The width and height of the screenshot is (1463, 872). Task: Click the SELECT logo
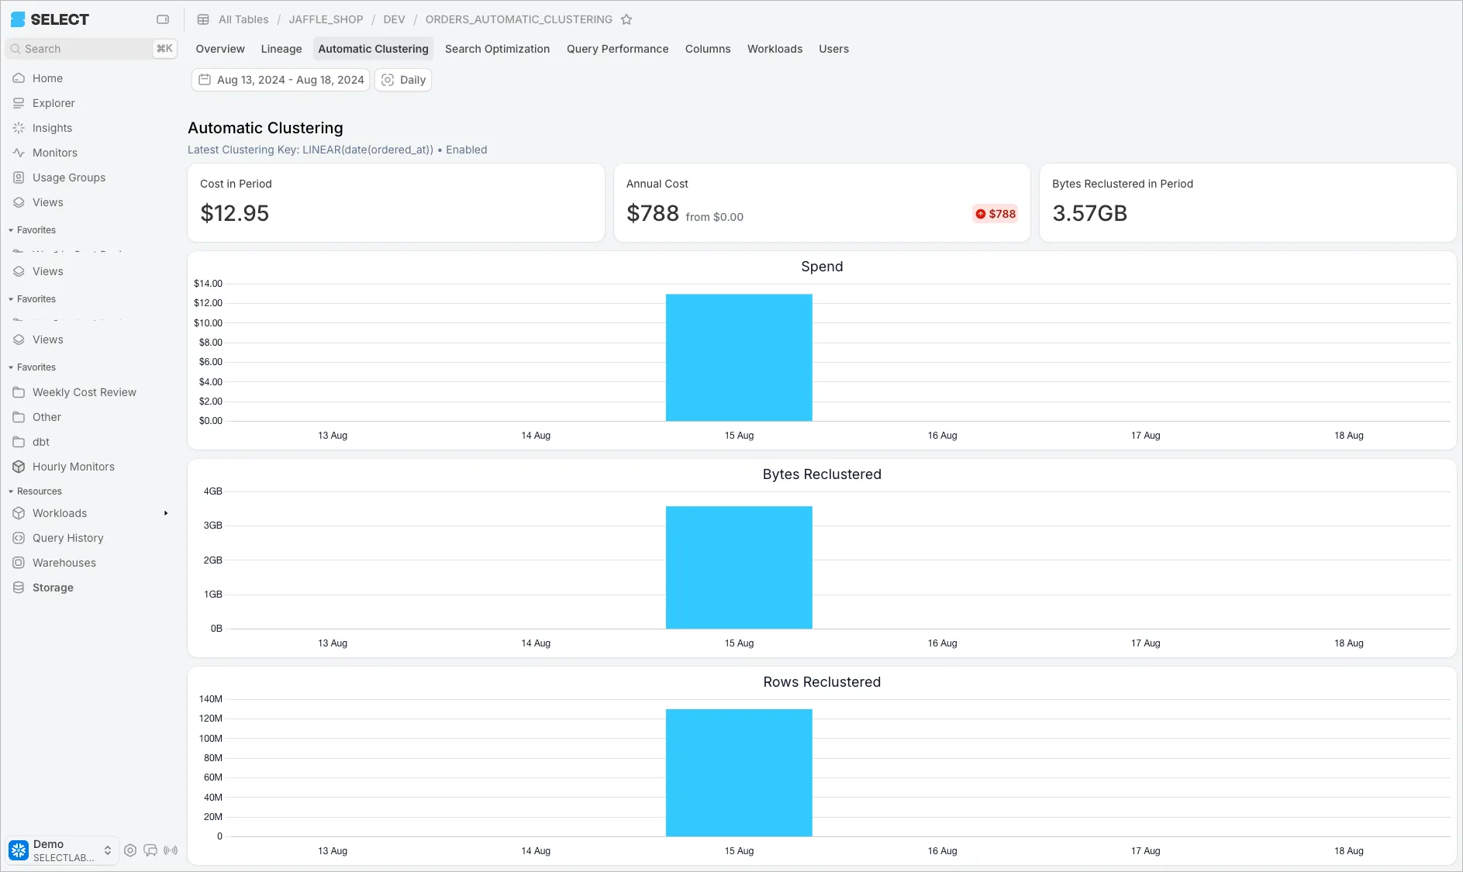50,19
